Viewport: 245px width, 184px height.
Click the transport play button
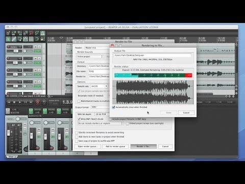(20, 102)
